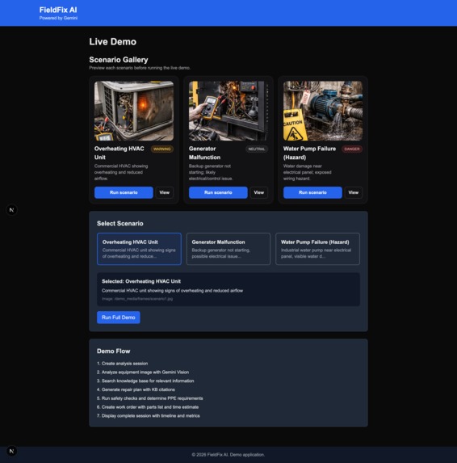The width and height of the screenshot is (457, 463).
Task: Click 'Preview each scenario before running' subtitle
Action: pyautogui.click(x=140, y=68)
